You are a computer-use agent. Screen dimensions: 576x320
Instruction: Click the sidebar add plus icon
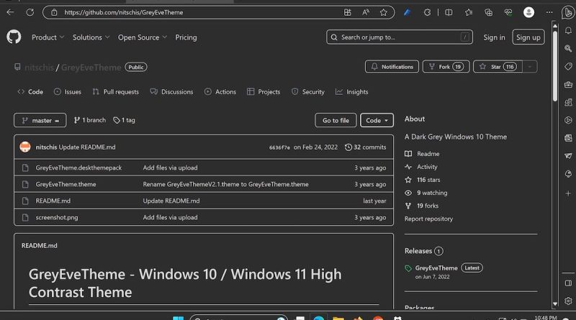[568, 193]
